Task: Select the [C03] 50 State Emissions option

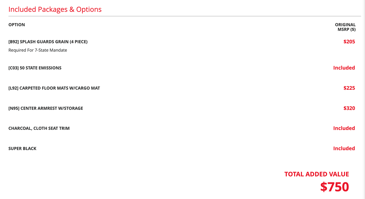Action: [35, 68]
